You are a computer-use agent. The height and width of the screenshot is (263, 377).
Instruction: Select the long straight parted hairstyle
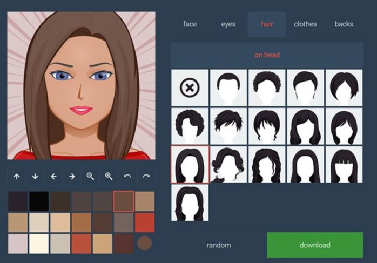[305, 164]
